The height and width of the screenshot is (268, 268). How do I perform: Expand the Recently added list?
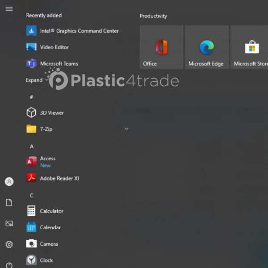(x=37, y=80)
